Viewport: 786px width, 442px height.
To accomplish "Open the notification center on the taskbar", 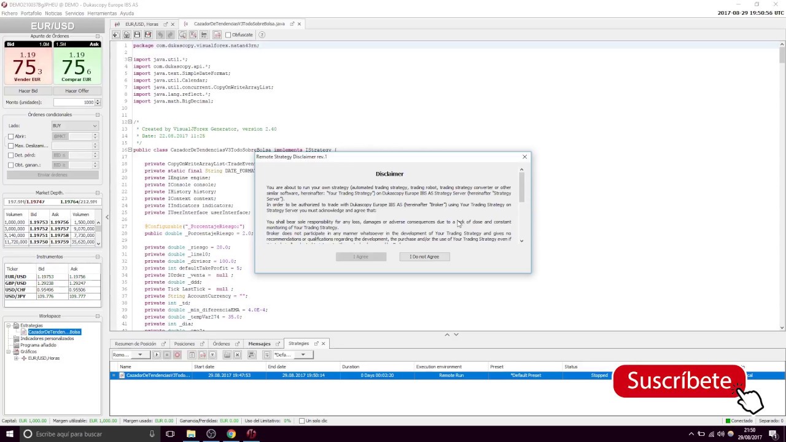I will (772, 434).
